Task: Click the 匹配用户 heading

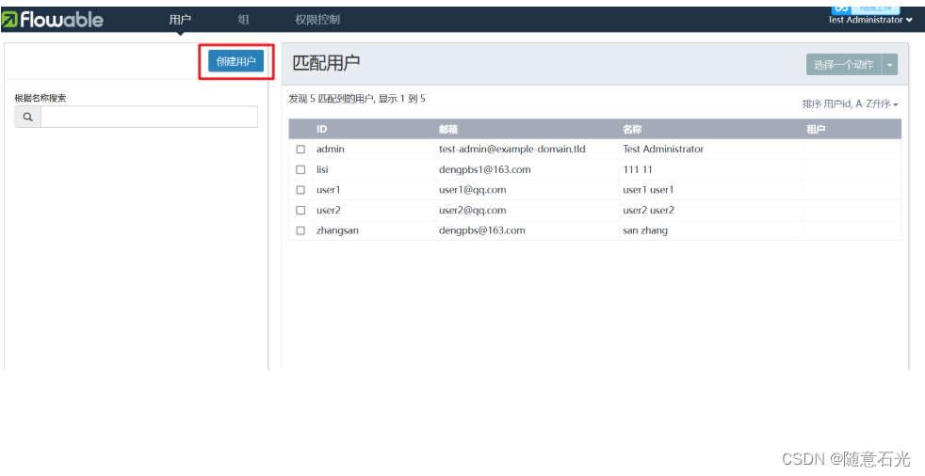Action: [326, 62]
